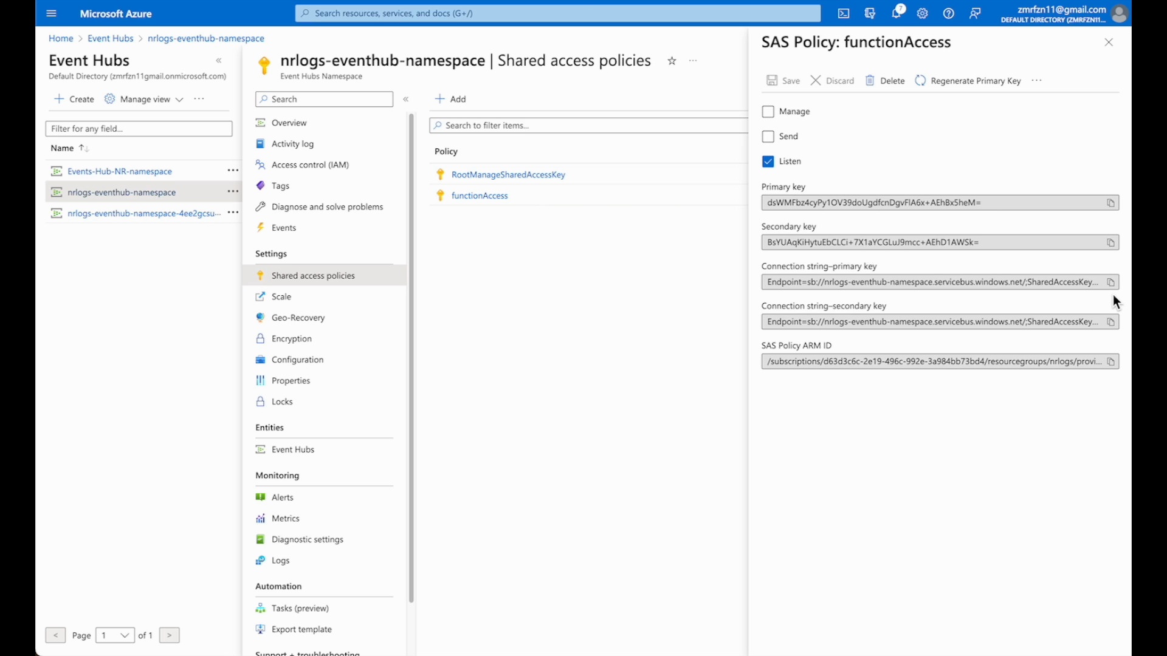Open the page number dropdown

(115, 635)
